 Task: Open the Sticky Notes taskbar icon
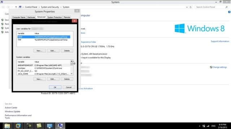click(39, 126)
